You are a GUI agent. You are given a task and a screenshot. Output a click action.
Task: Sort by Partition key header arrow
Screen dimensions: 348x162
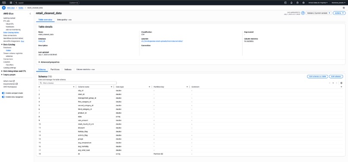click(187, 87)
